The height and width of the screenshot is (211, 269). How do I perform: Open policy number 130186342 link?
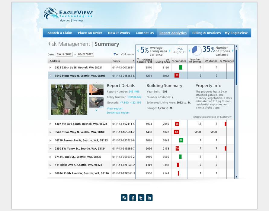tap(134, 97)
